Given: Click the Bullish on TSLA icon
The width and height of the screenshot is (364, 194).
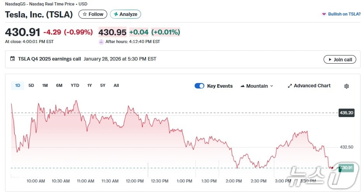Looking at the screenshot, I should 324,14.
